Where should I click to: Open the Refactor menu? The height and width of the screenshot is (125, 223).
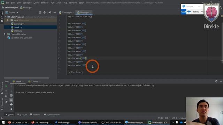click(x=44, y=3)
